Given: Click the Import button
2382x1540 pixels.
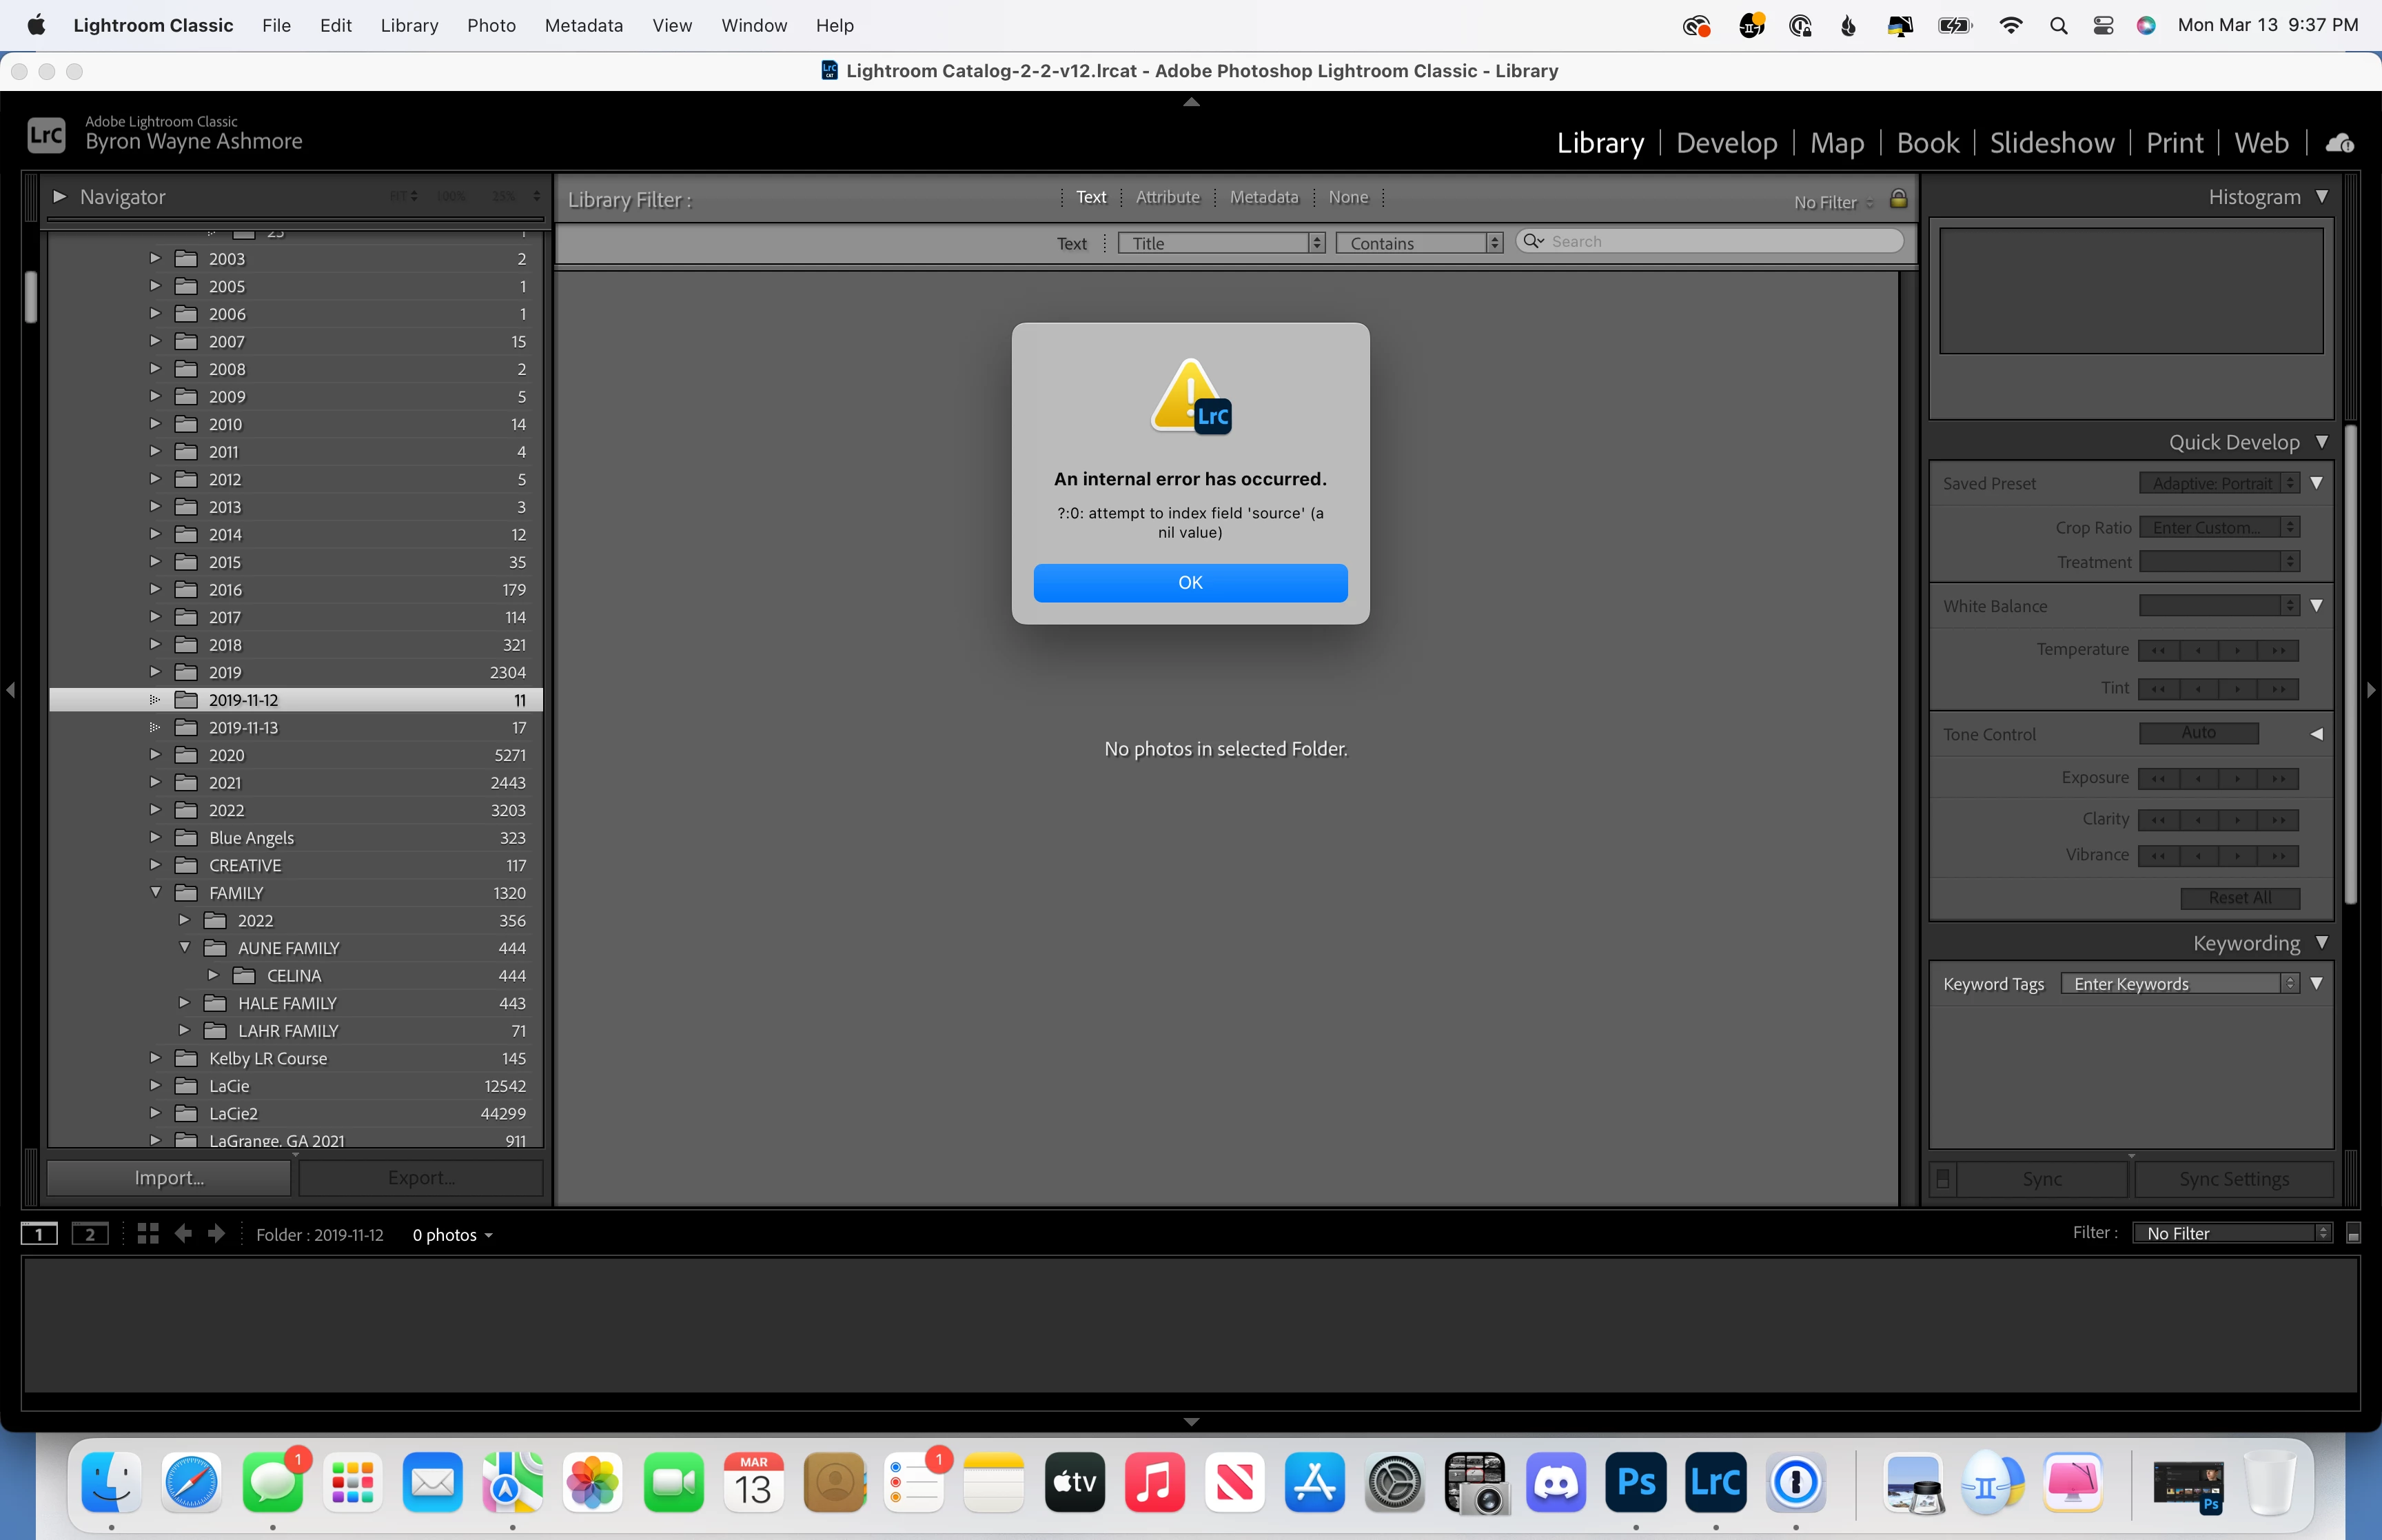Looking at the screenshot, I should [169, 1178].
